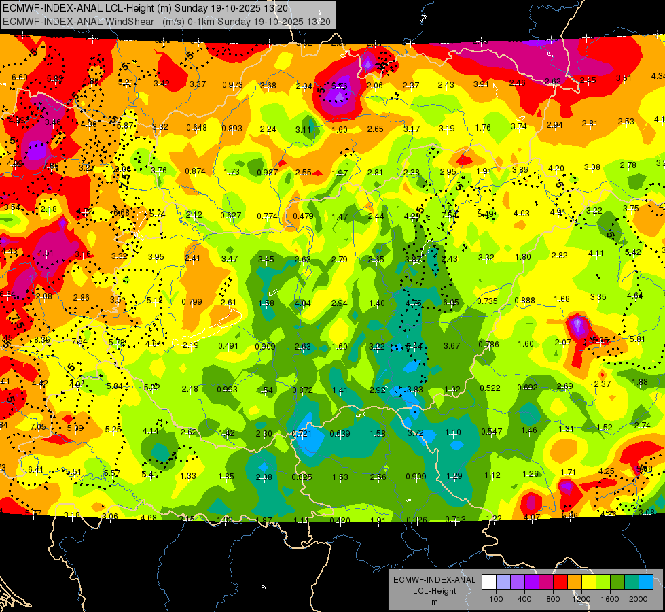Click the LCL-Height label in the legend box
This screenshot has width=665, height=612.
tap(435, 591)
